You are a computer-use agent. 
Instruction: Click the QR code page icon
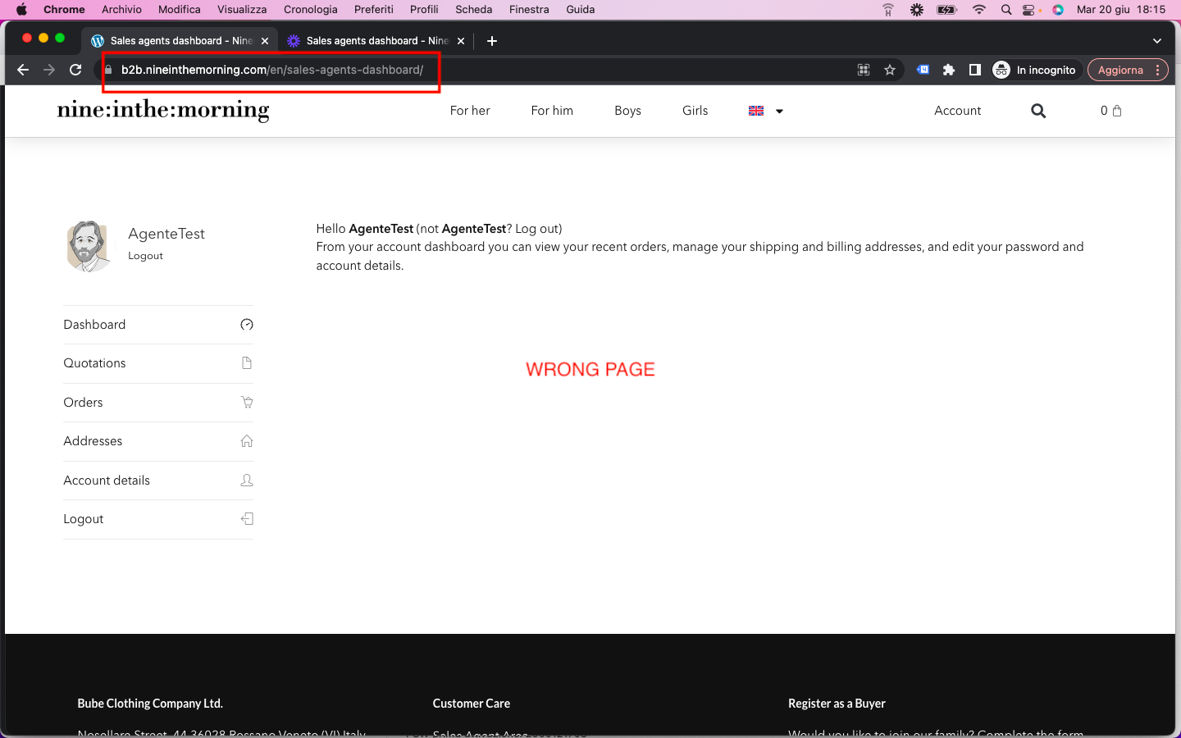[864, 70]
